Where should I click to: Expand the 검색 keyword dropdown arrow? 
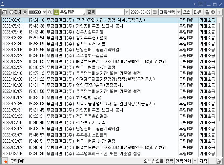(127, 12)
